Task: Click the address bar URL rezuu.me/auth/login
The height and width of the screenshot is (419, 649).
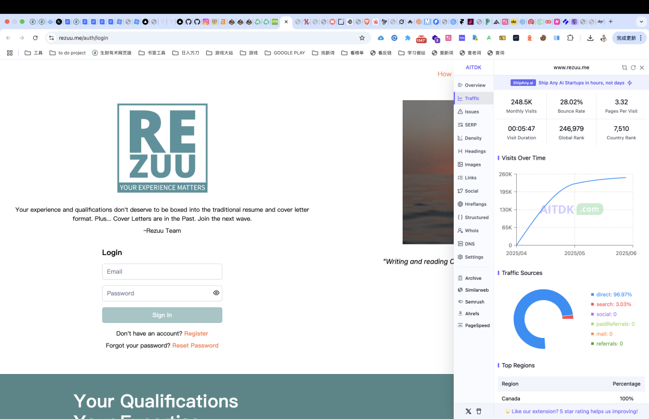Action: pos(83,38)
